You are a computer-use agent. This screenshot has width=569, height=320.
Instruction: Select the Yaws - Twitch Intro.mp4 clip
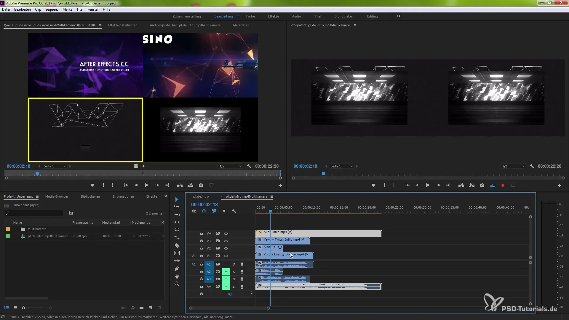pos(282,241)
